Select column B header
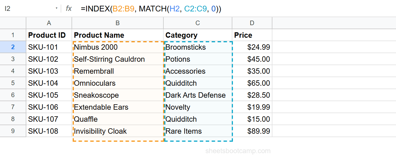 tap(118, 23)
